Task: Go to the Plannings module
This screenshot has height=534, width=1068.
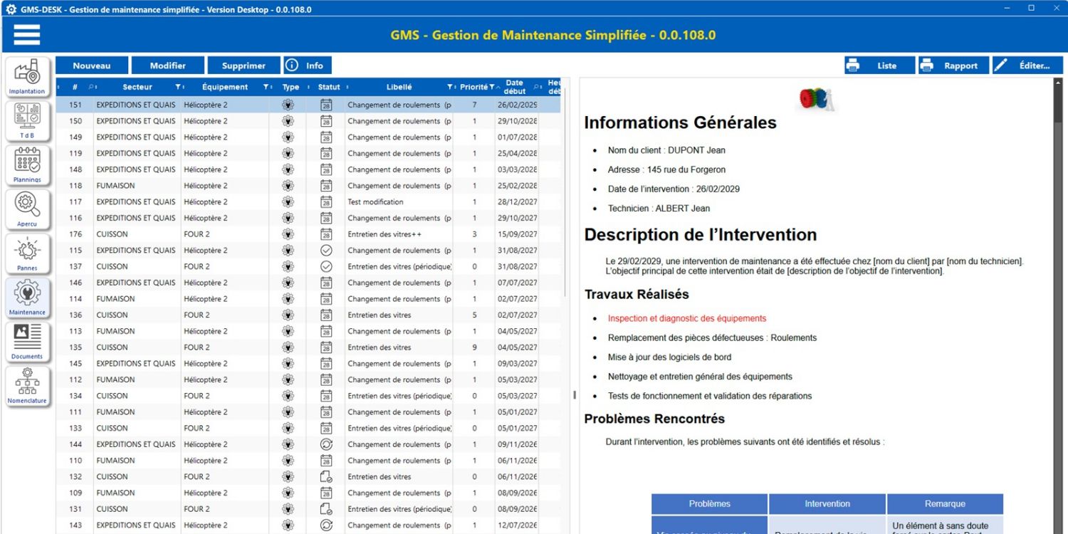Action: [27, 164]
